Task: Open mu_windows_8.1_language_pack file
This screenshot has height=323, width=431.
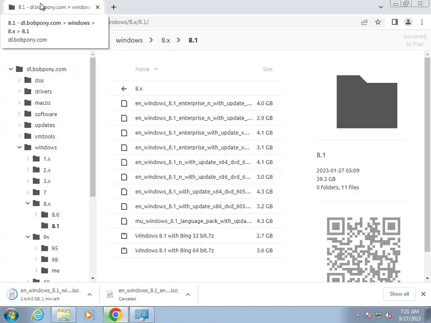Action: point(196,221)
